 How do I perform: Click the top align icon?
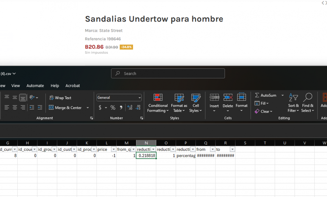(x=7, y=97)
